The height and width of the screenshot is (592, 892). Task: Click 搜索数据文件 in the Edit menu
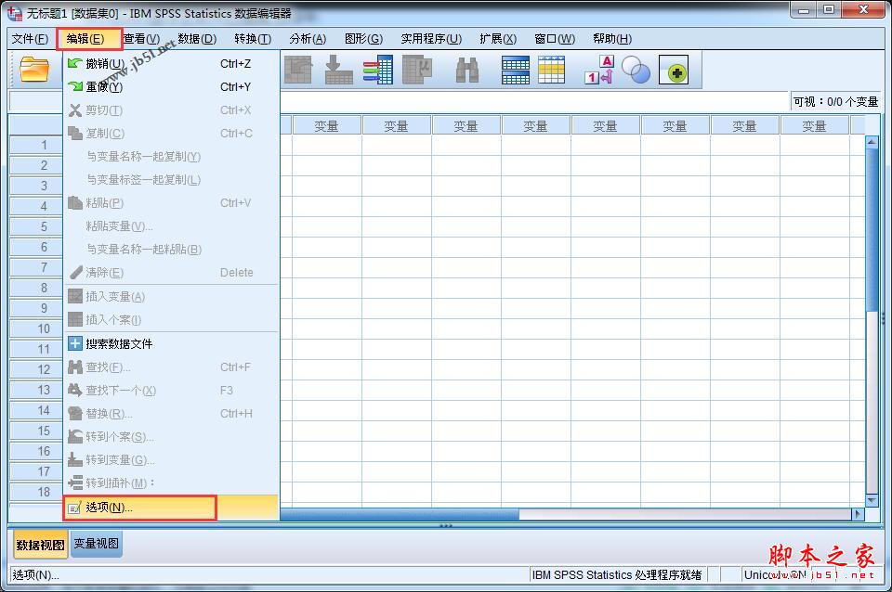[171, 343]
